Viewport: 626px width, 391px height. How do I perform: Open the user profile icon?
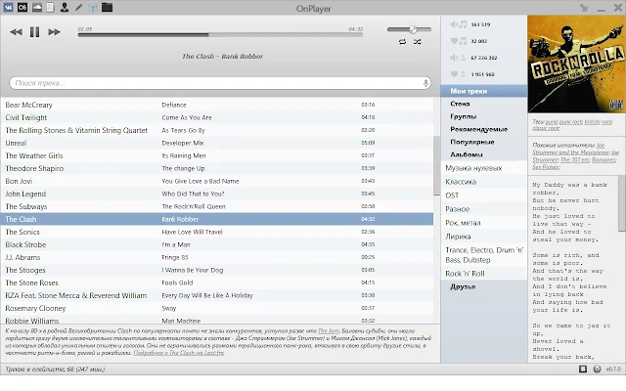click(x=65, y=7)
